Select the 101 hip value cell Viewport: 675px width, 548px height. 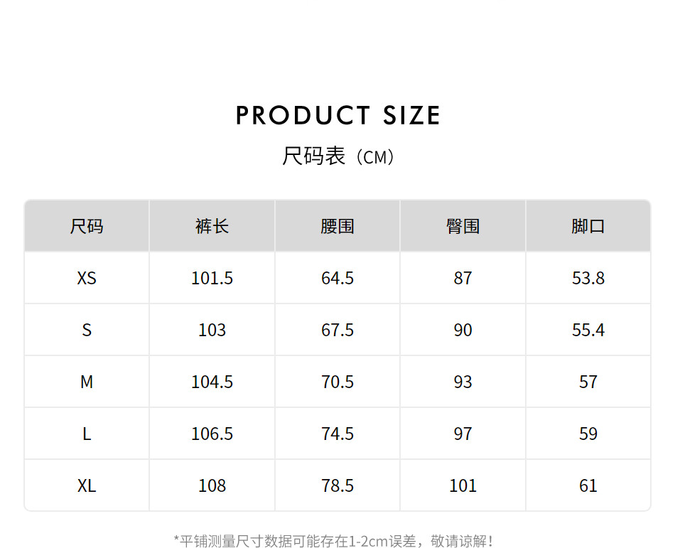tap(463, 485)
